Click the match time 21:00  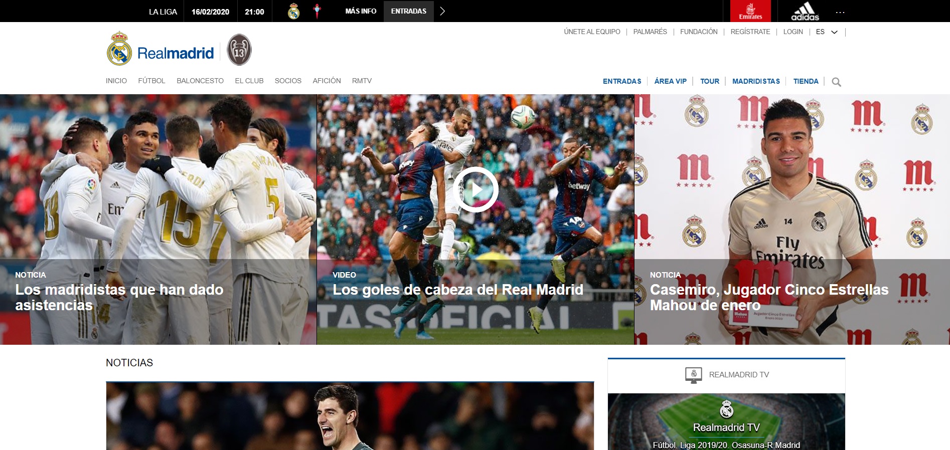coord(254,12)
